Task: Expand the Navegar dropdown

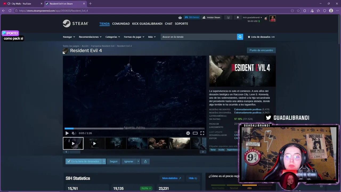Action: pos(69,37)
